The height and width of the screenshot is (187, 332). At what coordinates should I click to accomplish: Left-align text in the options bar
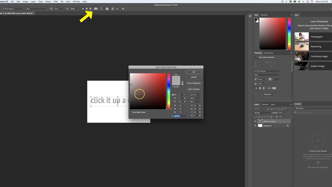click(83, 9)
